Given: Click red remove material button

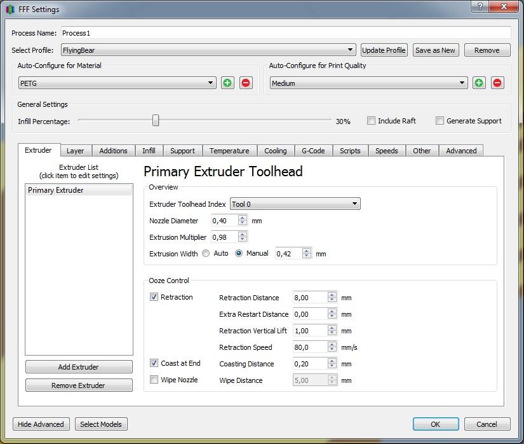Looking at the screenshot, I should [x=246, y=83].
